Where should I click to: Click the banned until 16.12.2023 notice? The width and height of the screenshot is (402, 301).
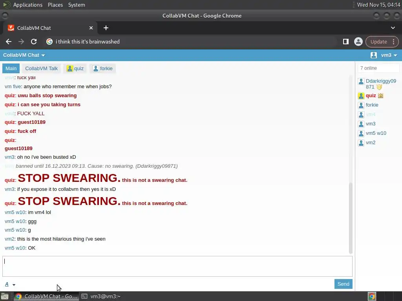(97, 166)
